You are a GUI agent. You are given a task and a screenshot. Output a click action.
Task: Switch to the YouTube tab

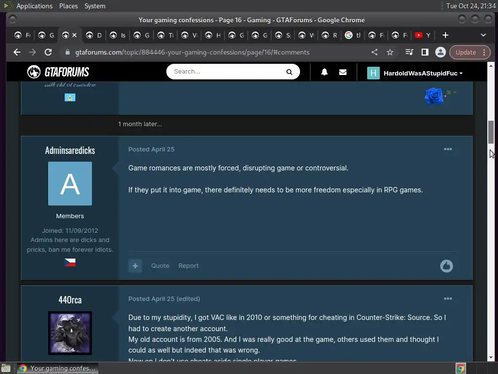[x=423, y=35]
